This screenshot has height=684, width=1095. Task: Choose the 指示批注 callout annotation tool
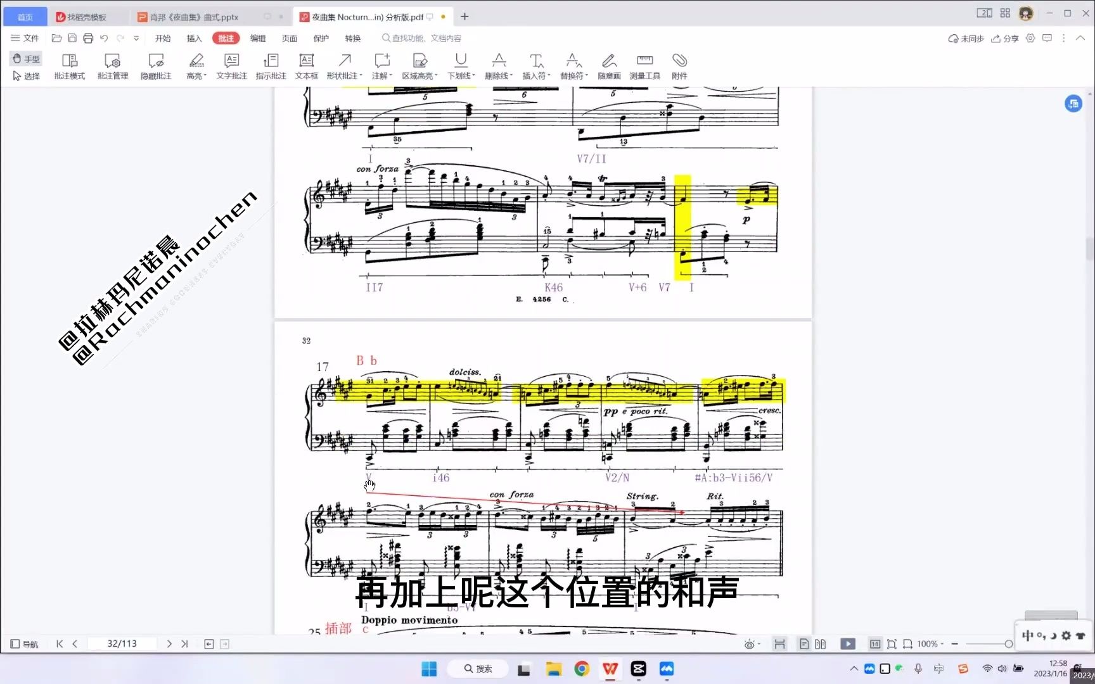tap(271, 67)
